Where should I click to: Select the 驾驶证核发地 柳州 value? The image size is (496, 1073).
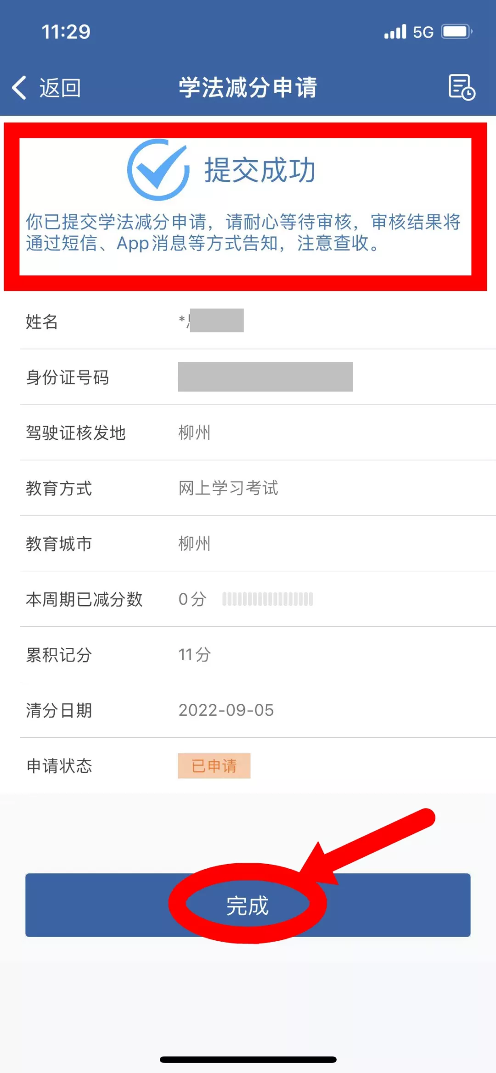pos(194,433)
